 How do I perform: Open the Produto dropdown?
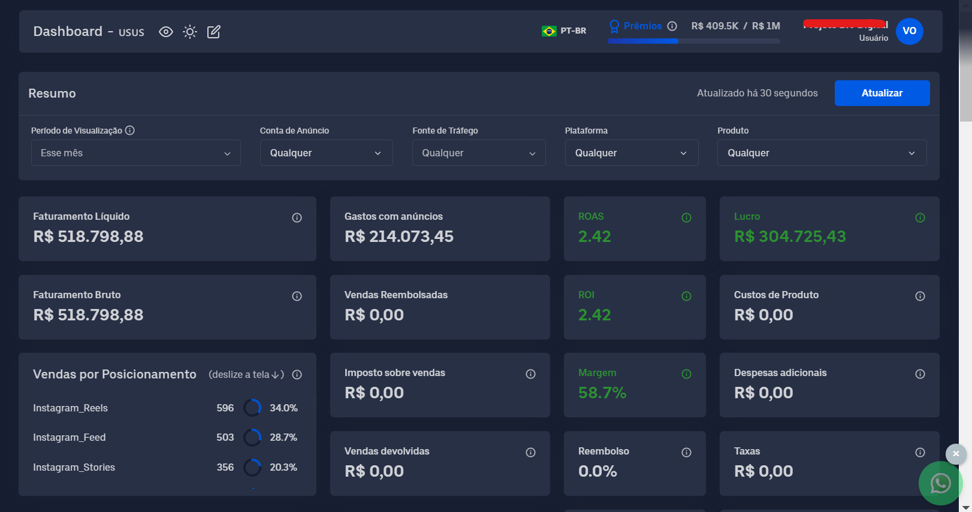[822, 153]
